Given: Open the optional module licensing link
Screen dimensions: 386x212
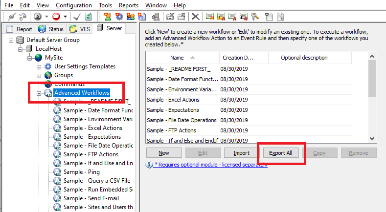Looking at the screenshot, I should pyautogui.click(x=210, y=165).
